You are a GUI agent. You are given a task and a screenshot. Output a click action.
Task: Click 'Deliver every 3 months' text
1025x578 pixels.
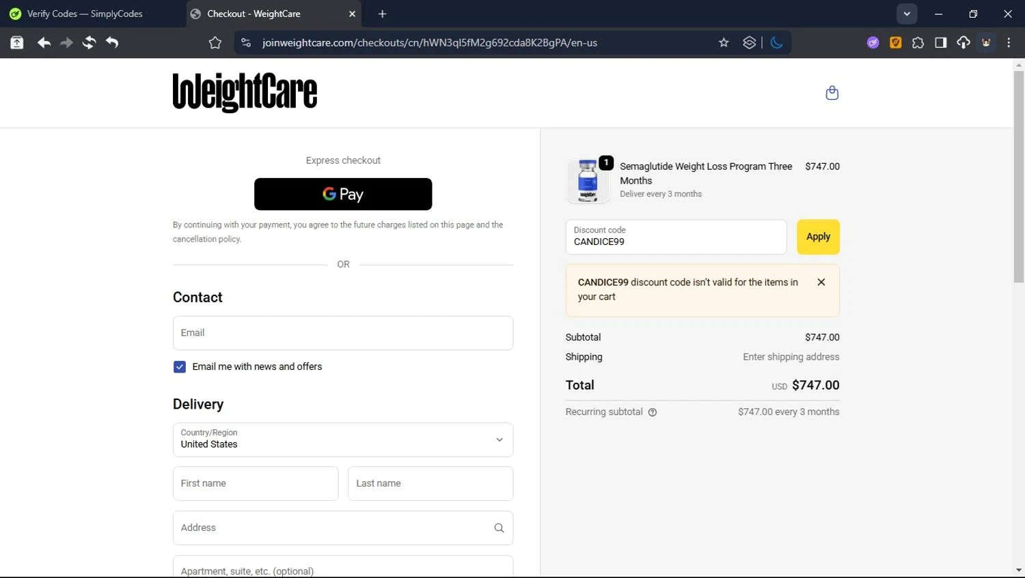pyautogui.click(x=661, y=194)
